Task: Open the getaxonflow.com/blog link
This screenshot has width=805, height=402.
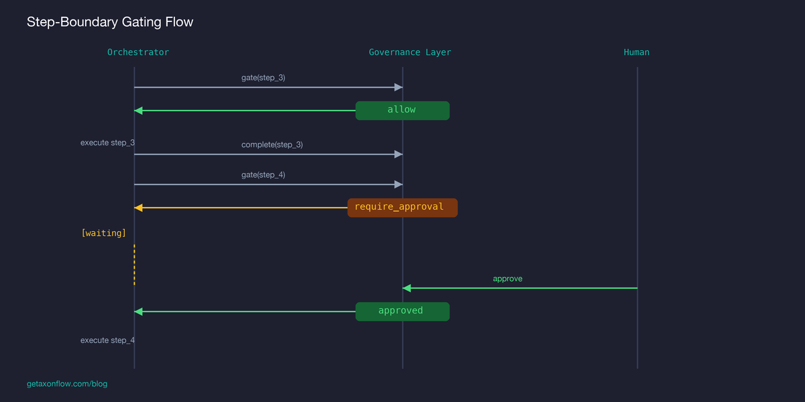Action: tap(66, 383)
